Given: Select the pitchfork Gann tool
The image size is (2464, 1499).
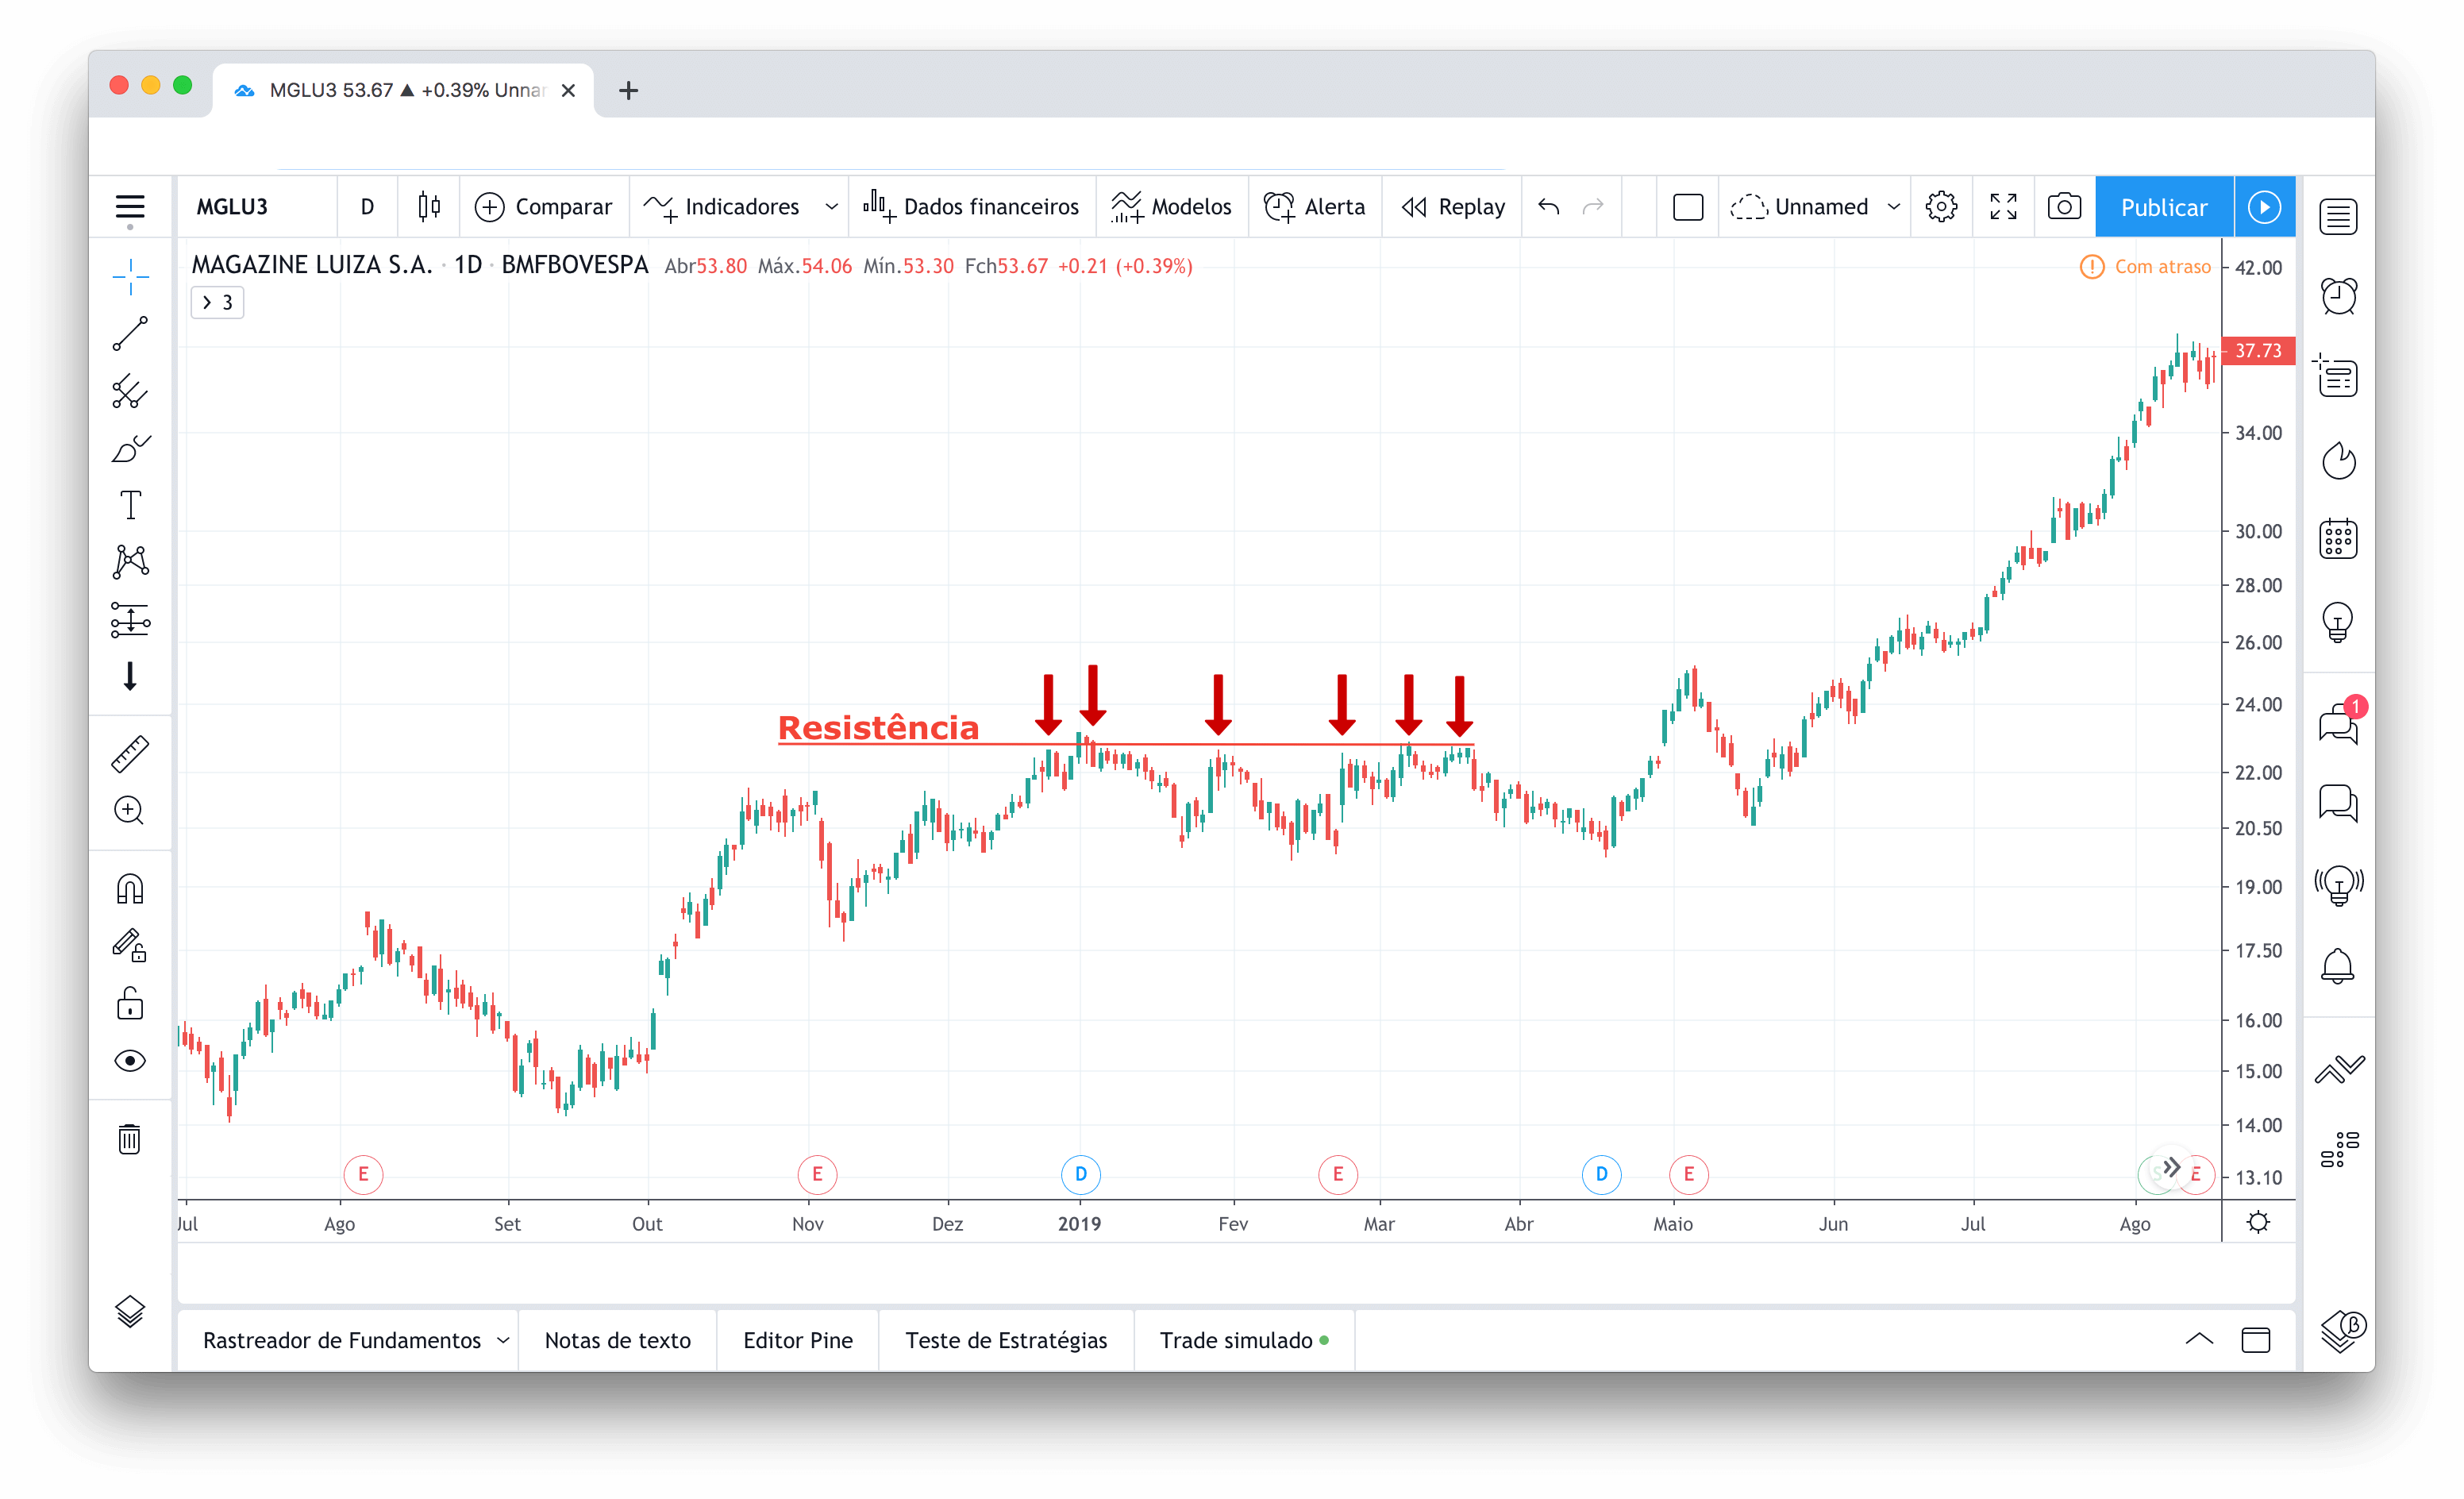Looking at the screenshot, I should click(x=130, y=391).
